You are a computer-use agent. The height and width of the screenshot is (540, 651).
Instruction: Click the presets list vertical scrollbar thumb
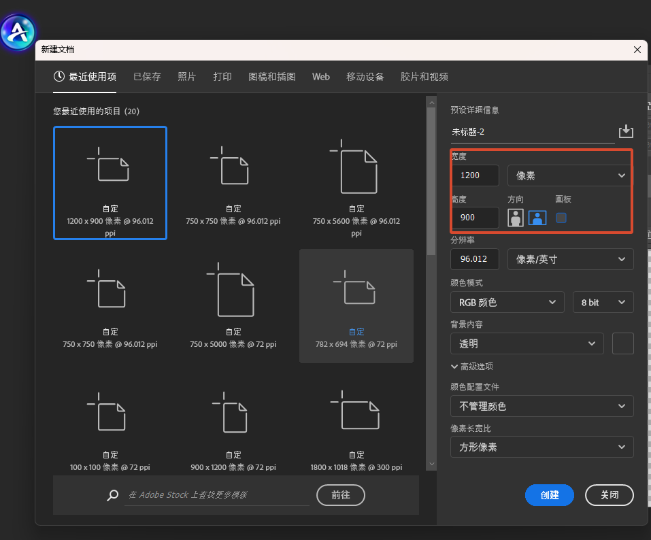(x=431, y=182)
